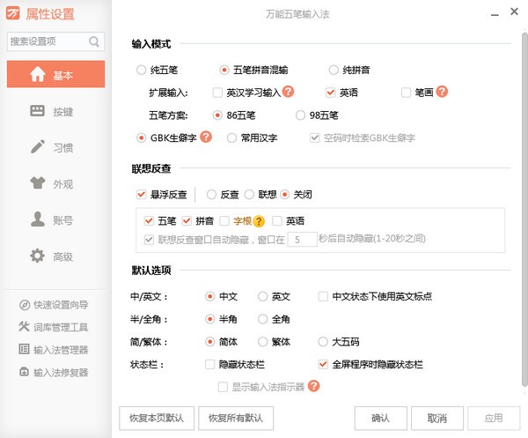Enable 英汉学习输入 checkbox
The width and height of the screenshot is (528, 438).
pos(217,92)
